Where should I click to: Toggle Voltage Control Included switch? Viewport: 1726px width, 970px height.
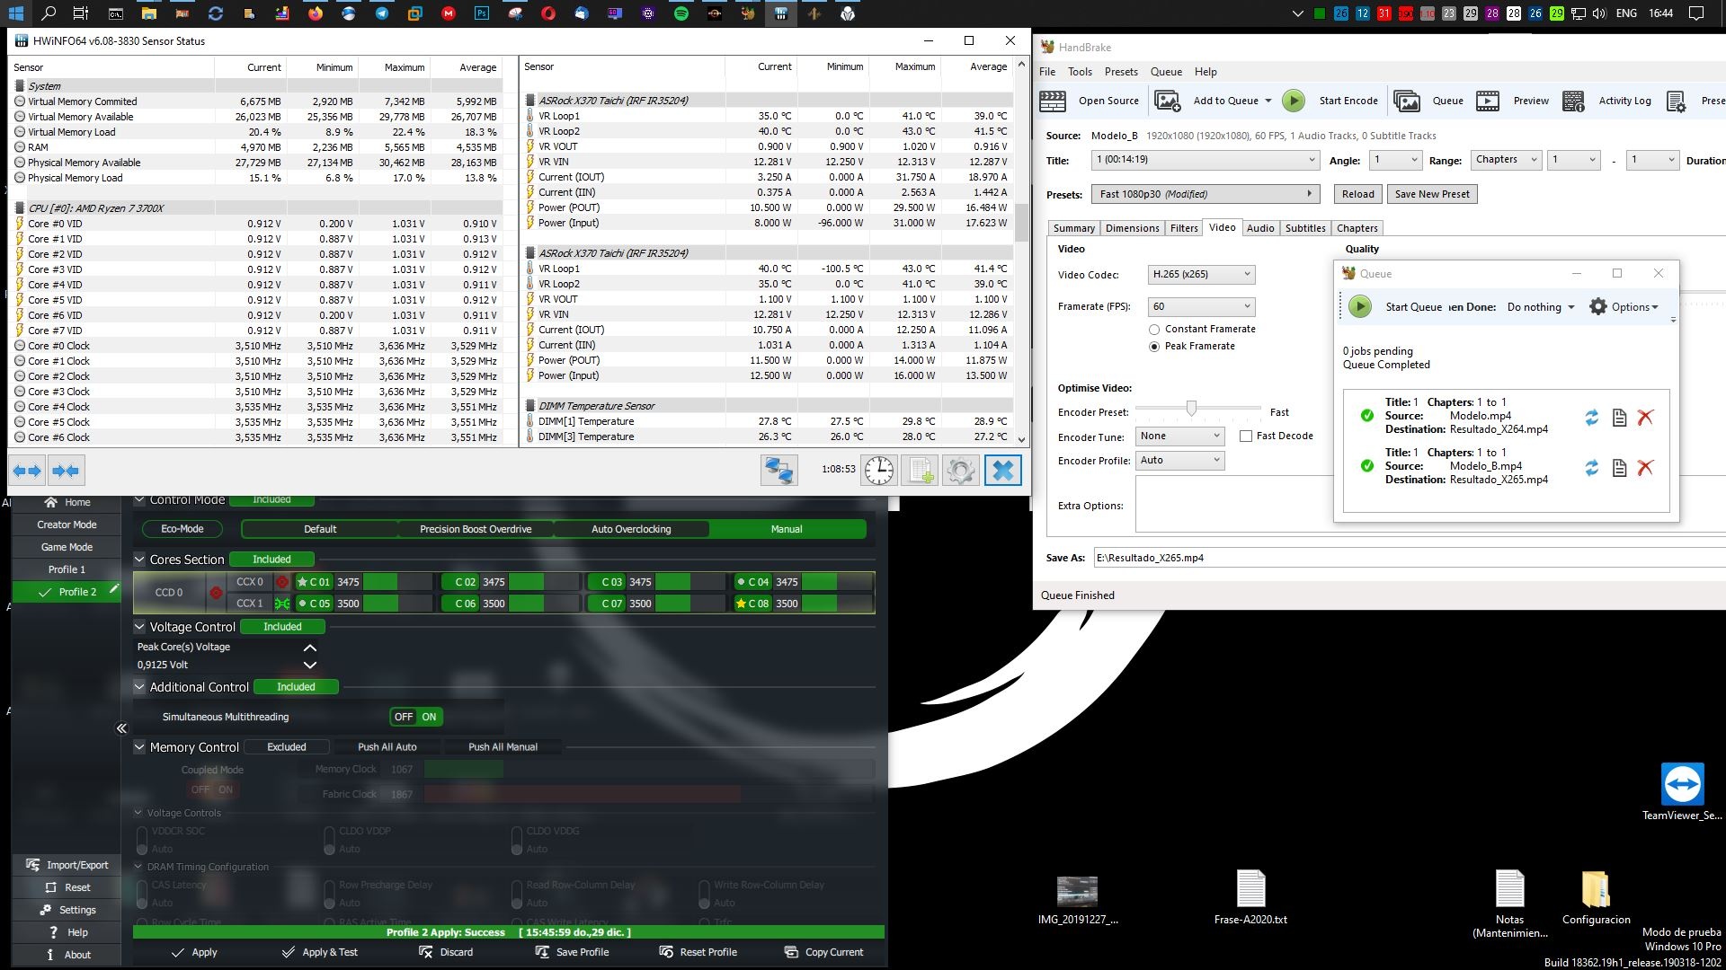[x=282, y=627]
